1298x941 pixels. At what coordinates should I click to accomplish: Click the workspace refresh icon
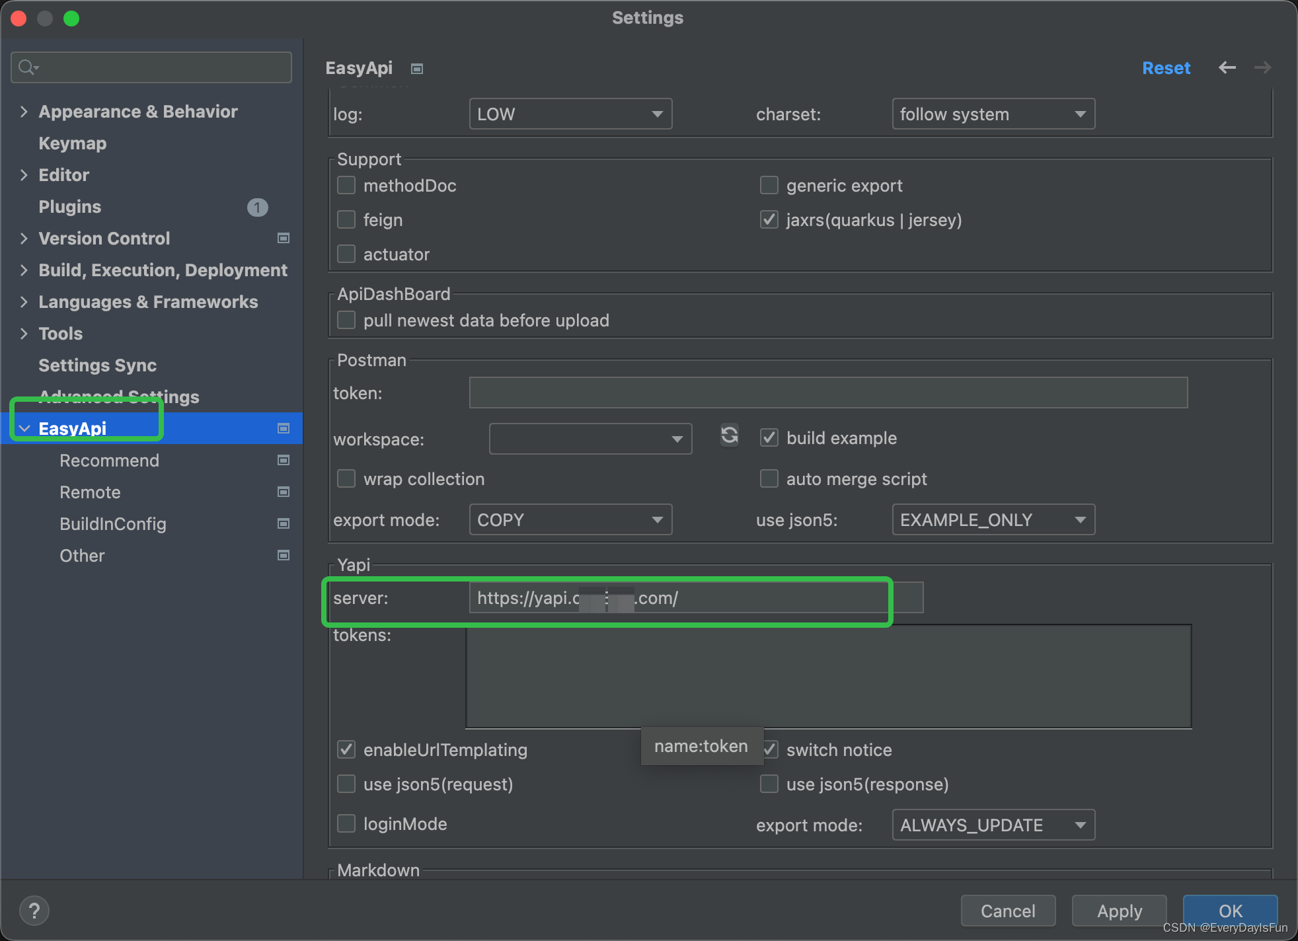coord(729,435)
